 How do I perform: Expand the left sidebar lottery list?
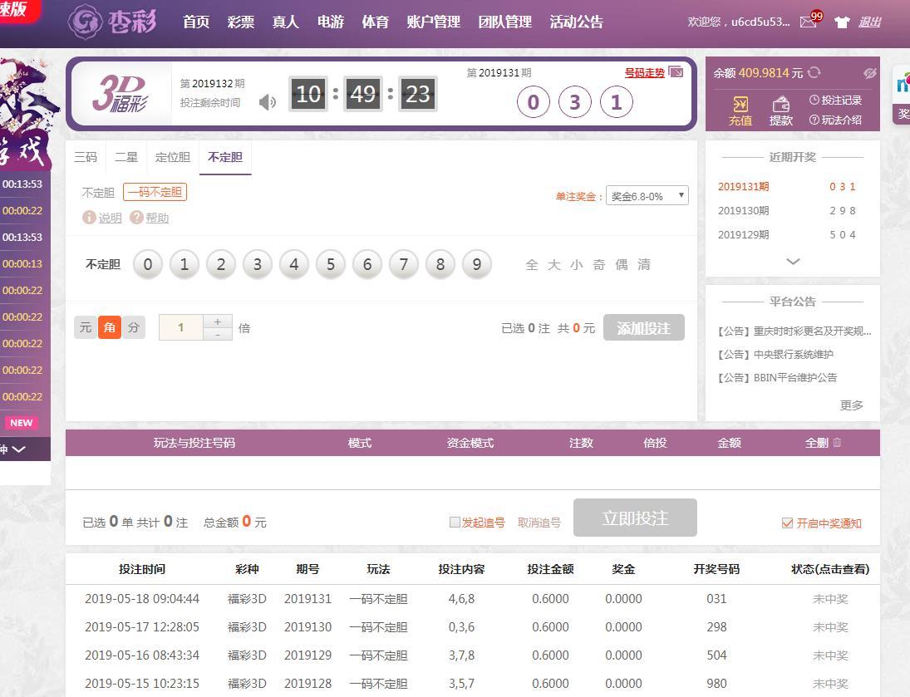pyautogui.click(x=17, y=449)
